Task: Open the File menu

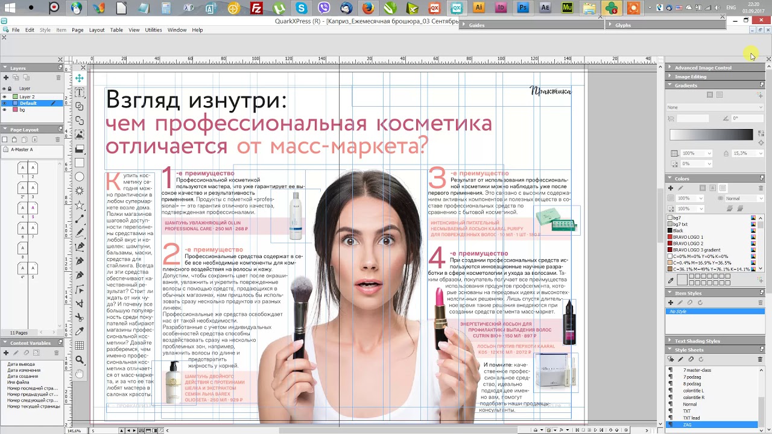Action: click(x=16, y=30)
